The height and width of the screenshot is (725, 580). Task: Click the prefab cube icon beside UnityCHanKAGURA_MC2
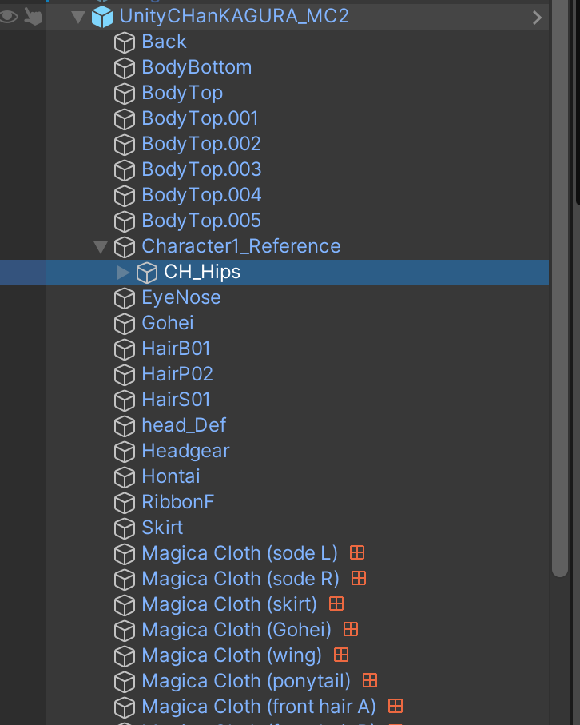point(103,15)
